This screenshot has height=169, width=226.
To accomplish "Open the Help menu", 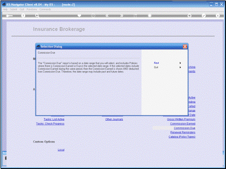I will tap(5, 9).
